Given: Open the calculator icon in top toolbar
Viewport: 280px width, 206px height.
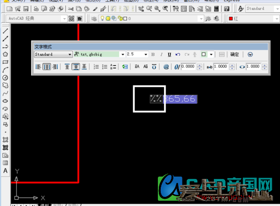Looking at the screenshot, I should pos(216,9).
